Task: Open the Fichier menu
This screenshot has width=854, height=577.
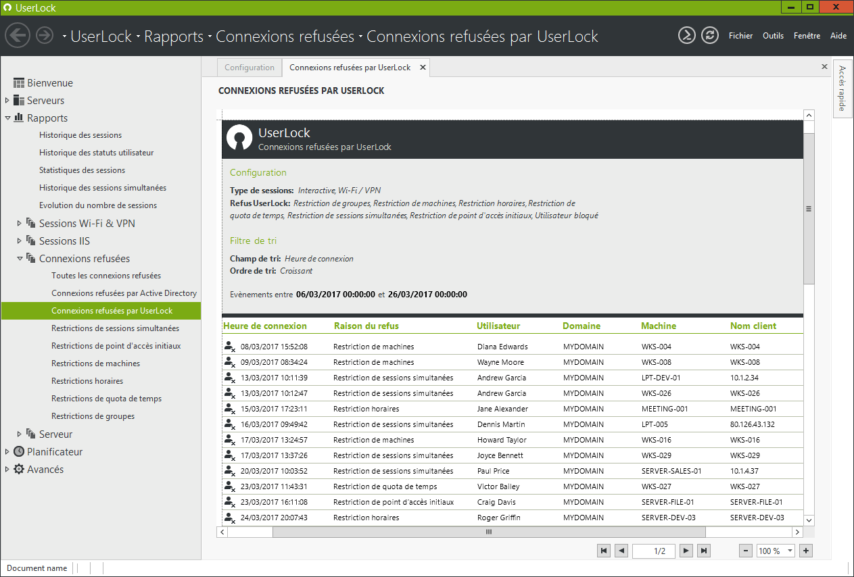Action: pyautogui.click(x=741, y=36)
